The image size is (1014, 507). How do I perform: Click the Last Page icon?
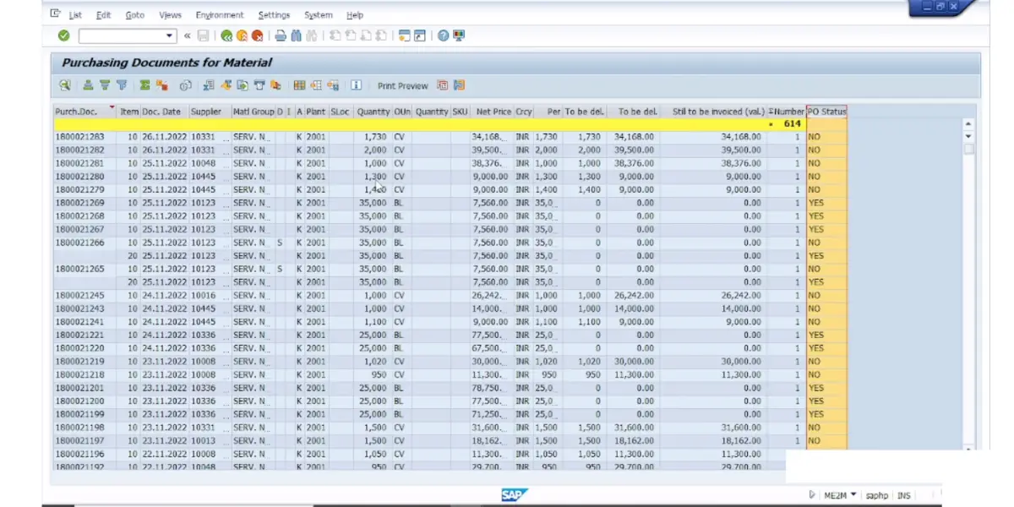[381, 35]
